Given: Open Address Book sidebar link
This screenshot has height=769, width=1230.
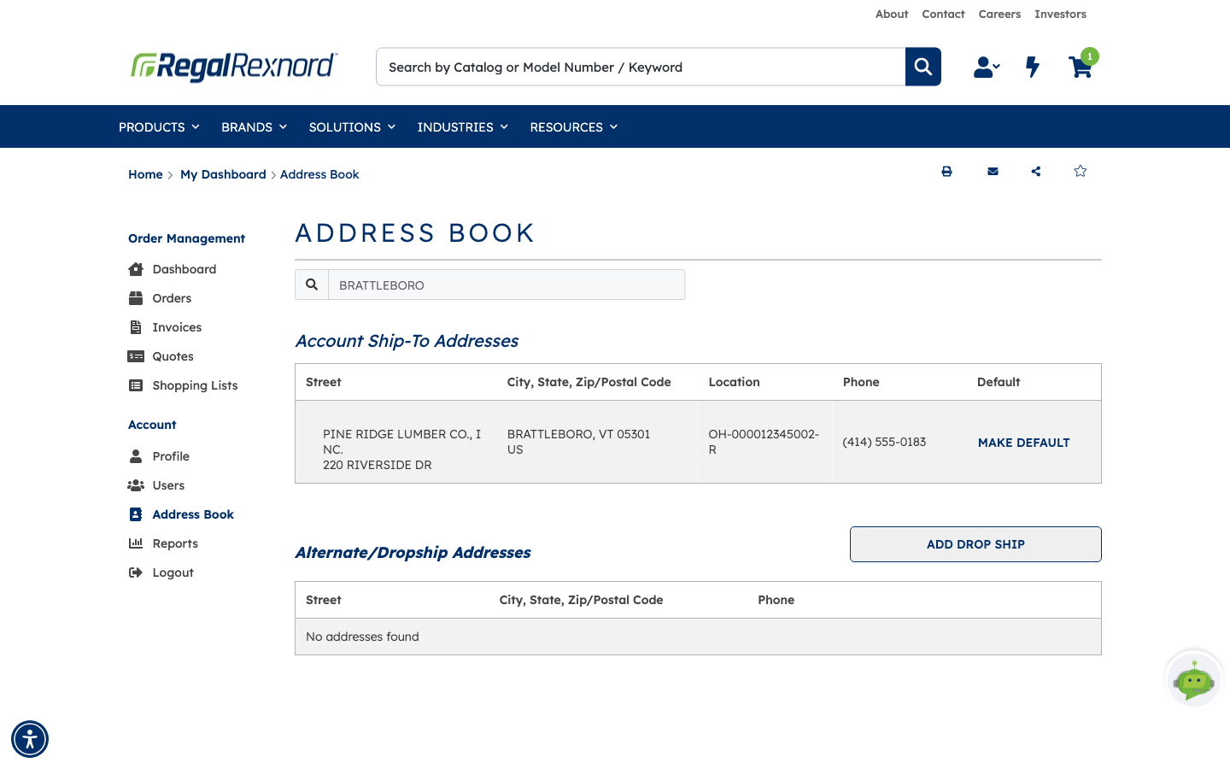Looking at the screenshot, I should [193, 514].
